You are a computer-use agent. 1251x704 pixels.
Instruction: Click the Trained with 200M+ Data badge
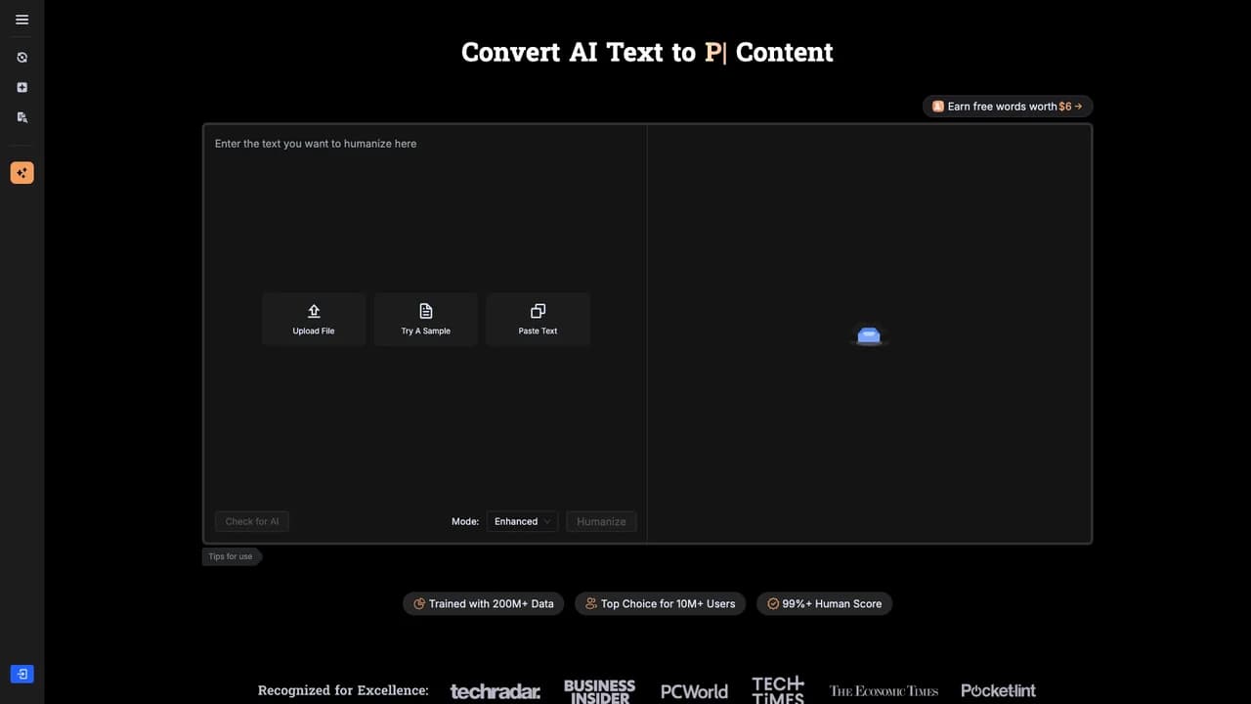click(x=483, y=603)
